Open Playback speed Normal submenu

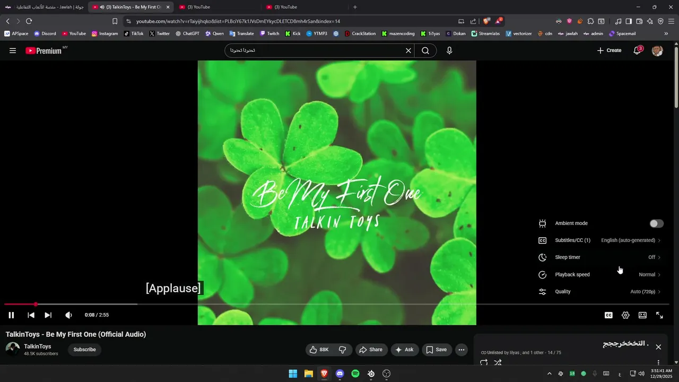tap(600, 274)
